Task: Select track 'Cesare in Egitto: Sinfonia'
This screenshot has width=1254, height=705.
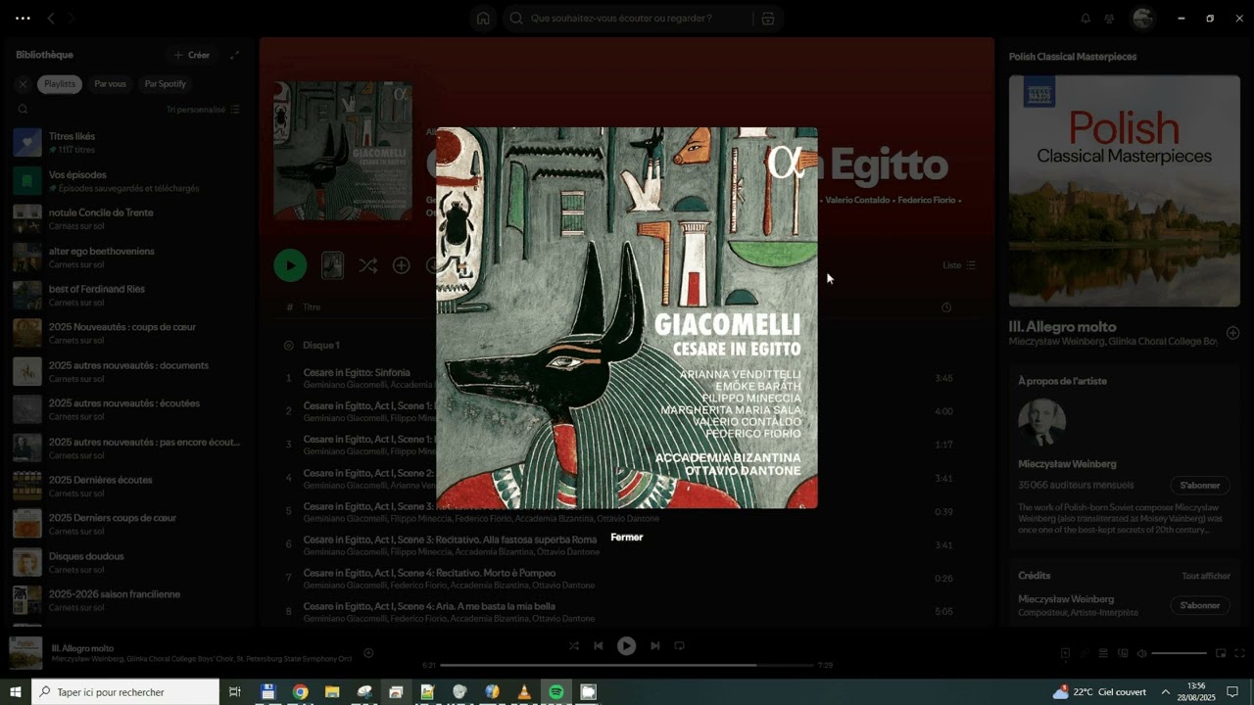Action: 357,373
